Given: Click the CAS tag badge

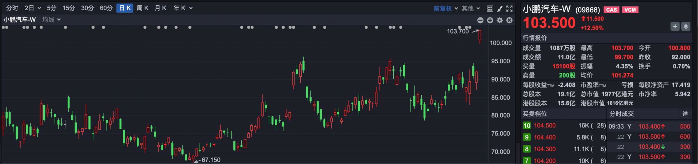Looking at the screenshot, I should pos(611,10).
